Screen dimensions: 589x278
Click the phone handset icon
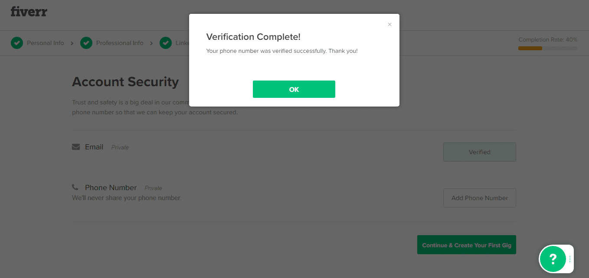tap(75, 187)
